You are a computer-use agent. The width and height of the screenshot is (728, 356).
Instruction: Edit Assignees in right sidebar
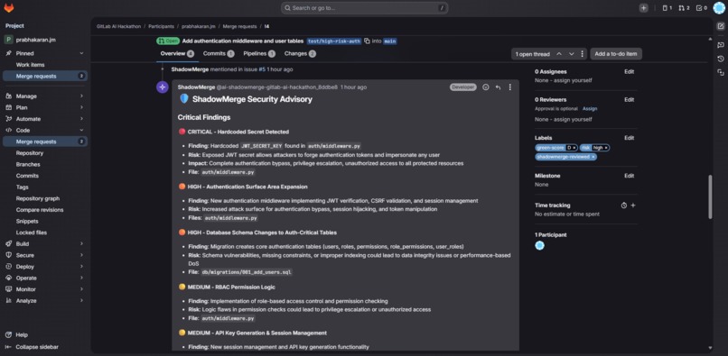629,72
